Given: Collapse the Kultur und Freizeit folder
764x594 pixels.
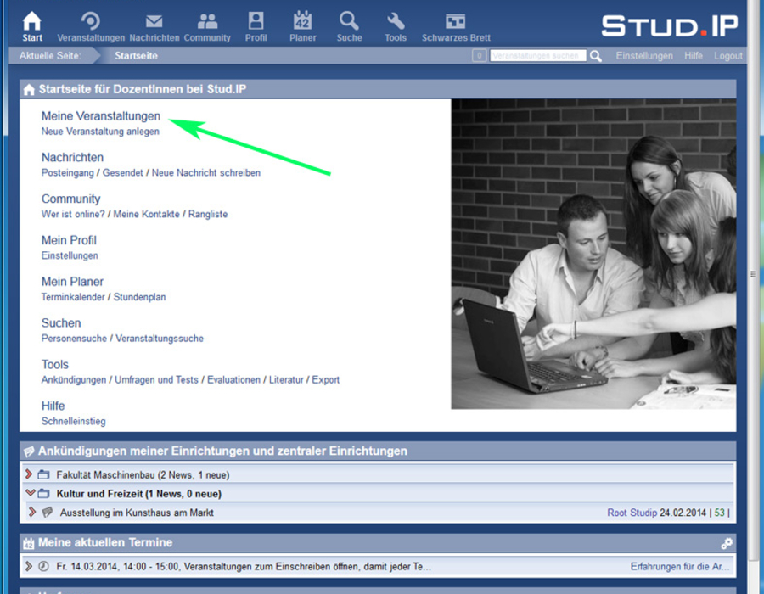Looking at the screenshot, I should tap(30, 493).
